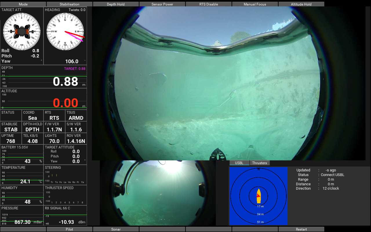Switch to the Thrusters tab

[x=259, y=163]
